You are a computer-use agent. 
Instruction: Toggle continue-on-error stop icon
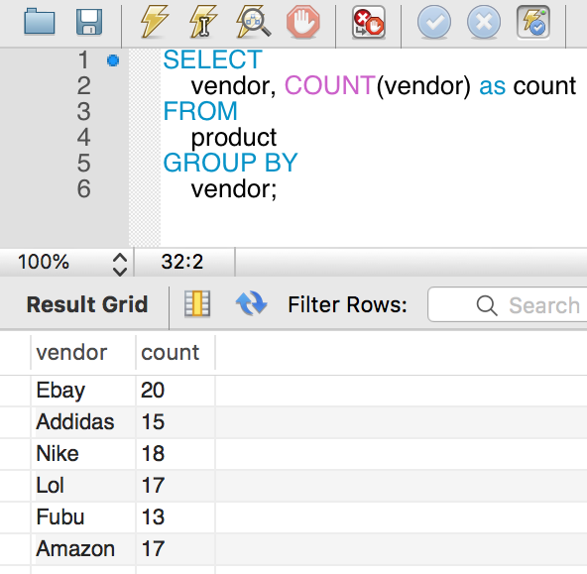(x=369, y=22)
